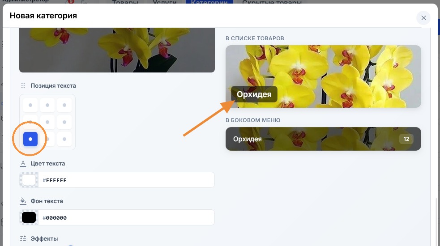This screenshot has height=246, width=440.
Task: Click the Позиция текста grid icon
Action: (x=23, y=85)
